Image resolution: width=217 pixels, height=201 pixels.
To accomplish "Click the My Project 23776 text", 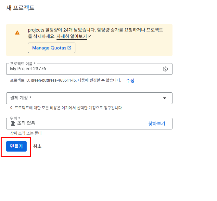I will click(x=28, y=69).
